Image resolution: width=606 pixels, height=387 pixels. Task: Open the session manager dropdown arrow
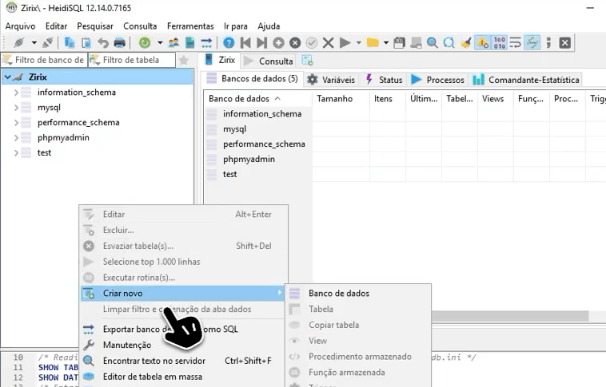point(34,42)
